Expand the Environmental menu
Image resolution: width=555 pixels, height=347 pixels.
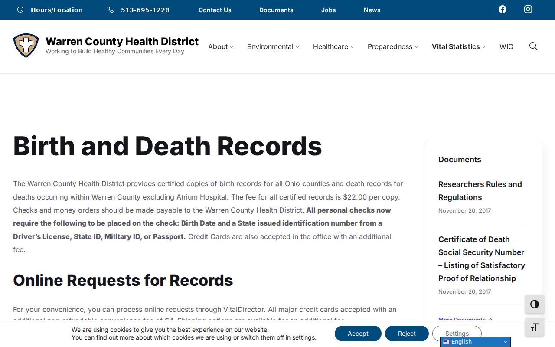point(273,46)
